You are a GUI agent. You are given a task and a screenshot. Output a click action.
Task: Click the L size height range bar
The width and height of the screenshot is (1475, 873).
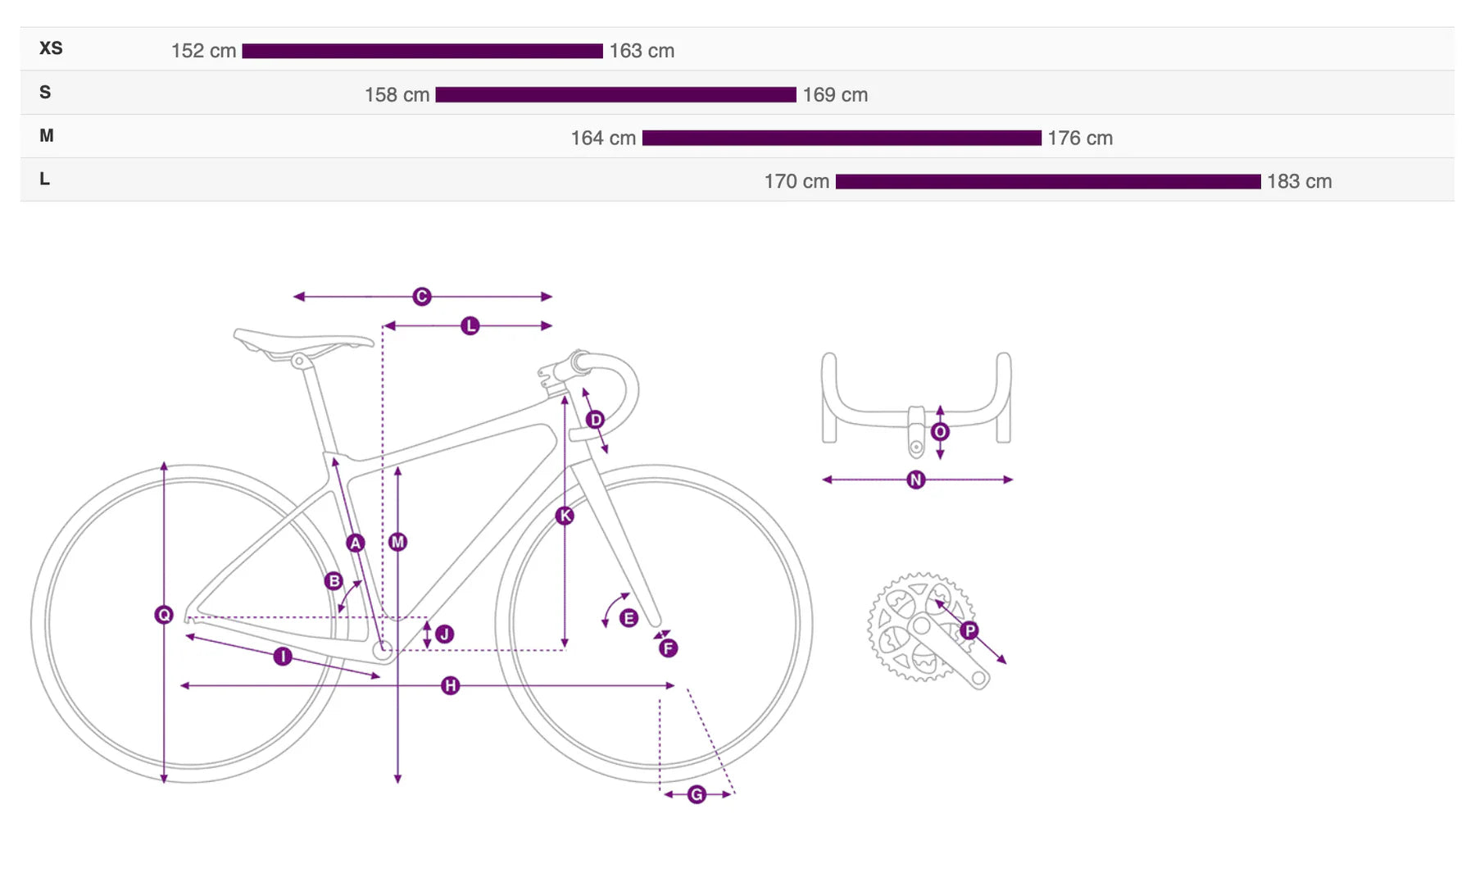coord(1047,181)
